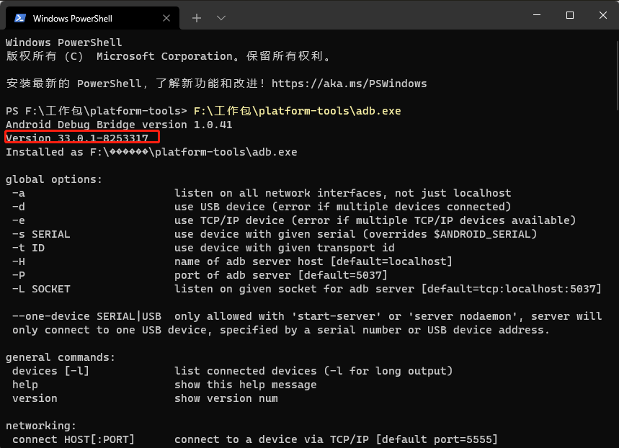Click the adb.exe command in the prompt
Screen dimensions: 619x448
pos(297,111)
